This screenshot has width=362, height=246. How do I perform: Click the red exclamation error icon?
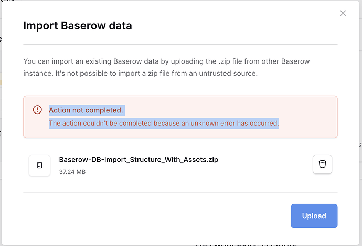37,109
